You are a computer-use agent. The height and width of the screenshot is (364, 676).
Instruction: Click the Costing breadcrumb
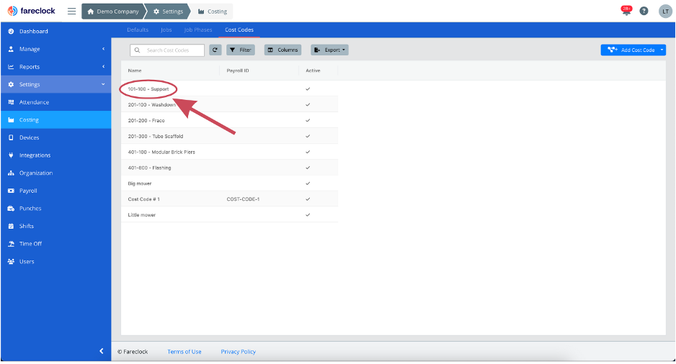pos(213,12)
